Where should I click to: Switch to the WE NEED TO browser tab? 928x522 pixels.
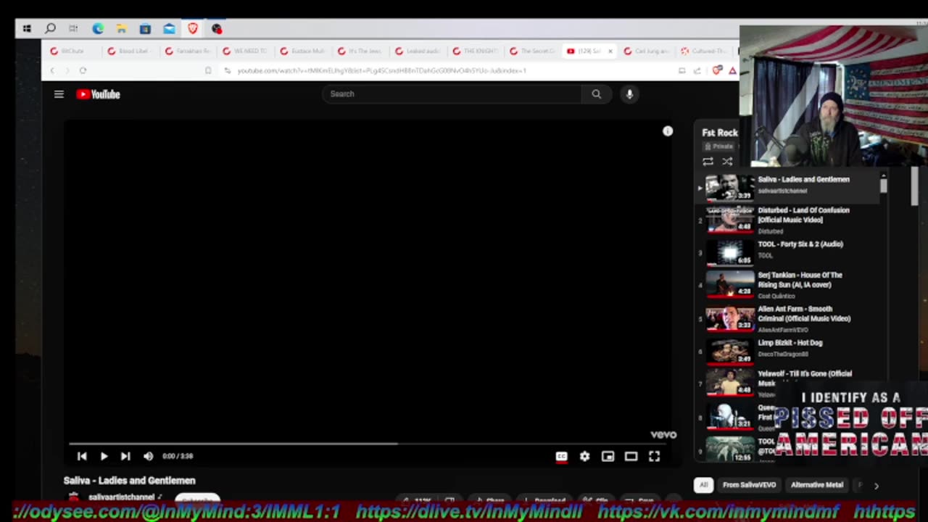(x=245, y=51)
